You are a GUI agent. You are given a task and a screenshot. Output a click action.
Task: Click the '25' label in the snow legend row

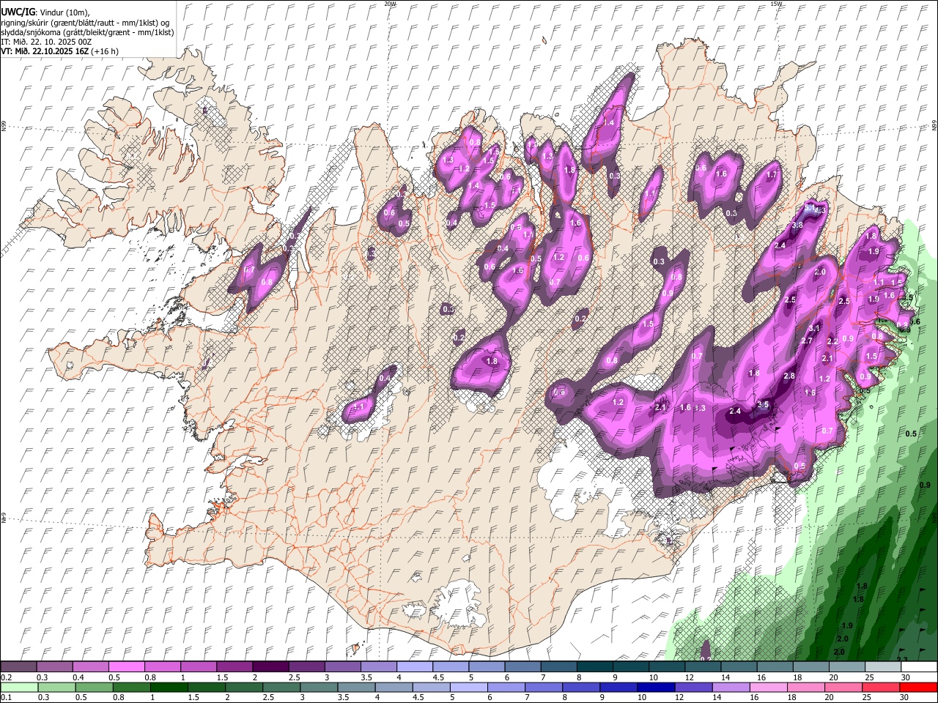click(869, 677)
